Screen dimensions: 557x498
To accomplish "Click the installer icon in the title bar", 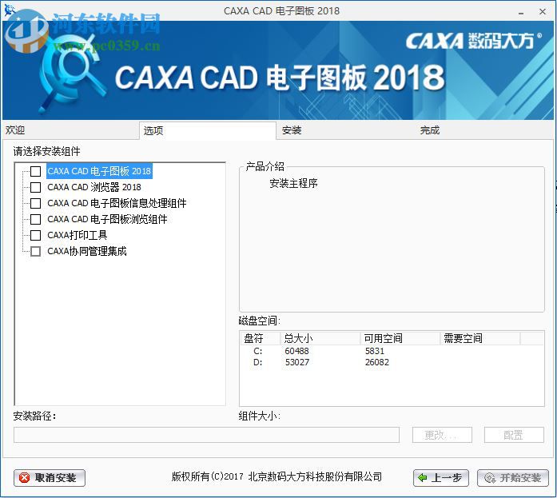I will (x=10, y=10).
